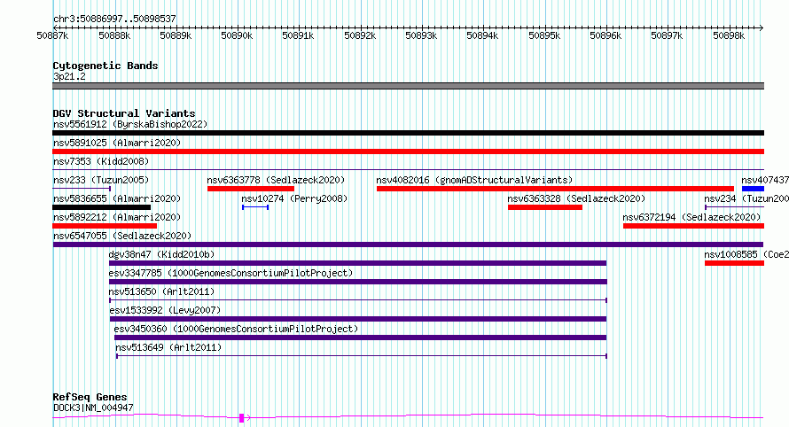789x427 pixels.
Task: Open nsv7353 (Kidd2008) variant label
Action: [101, 161]
